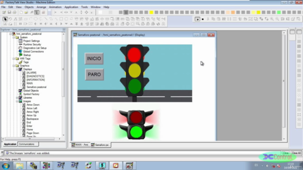Switch to the Communications tab
The height and width of the screenshot is (170, 303).
click(28, 144)
